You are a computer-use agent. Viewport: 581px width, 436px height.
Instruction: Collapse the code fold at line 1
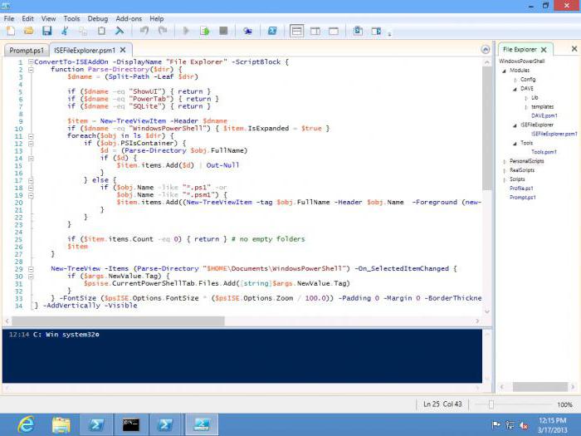(32, 62)
